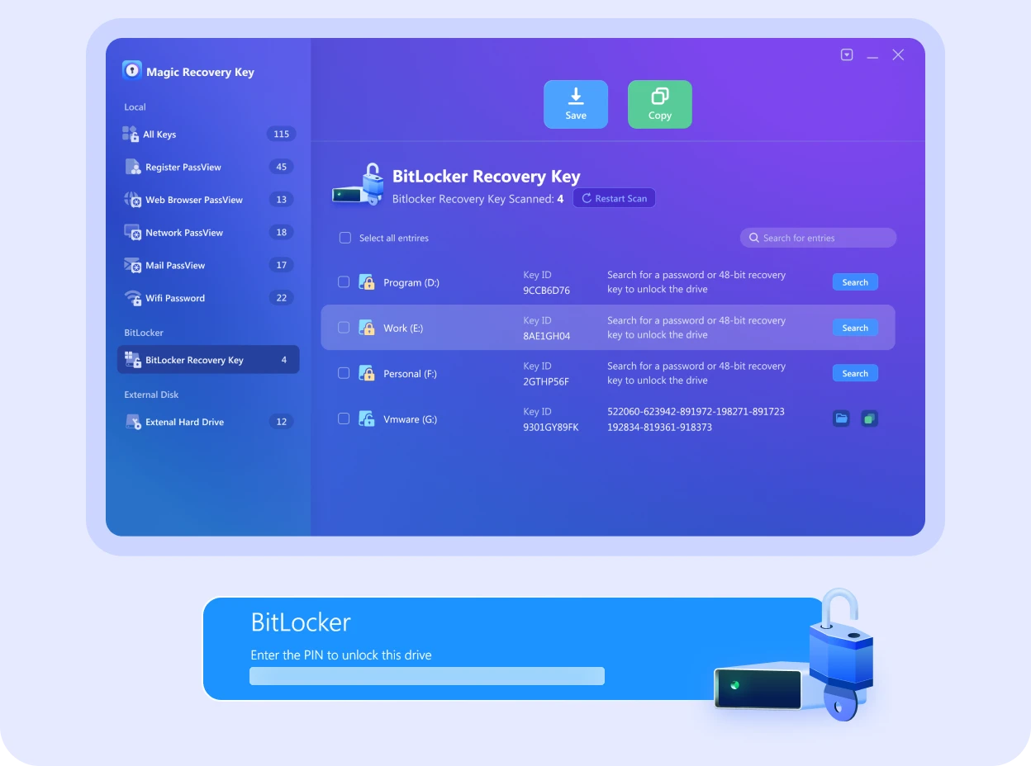Search recovery key for Personal (F:)
Image resolution: width=1031 pixels, height=766 pixels.
click(855, 373)
